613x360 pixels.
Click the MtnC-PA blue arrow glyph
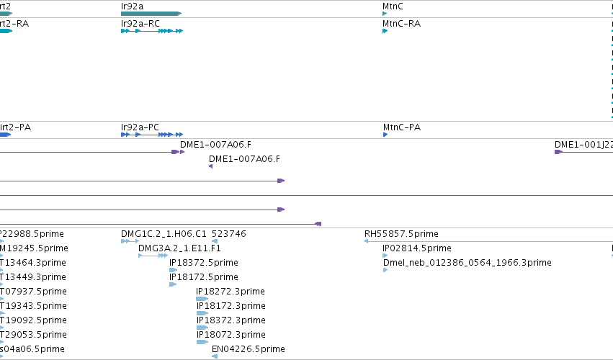(385, 135)
